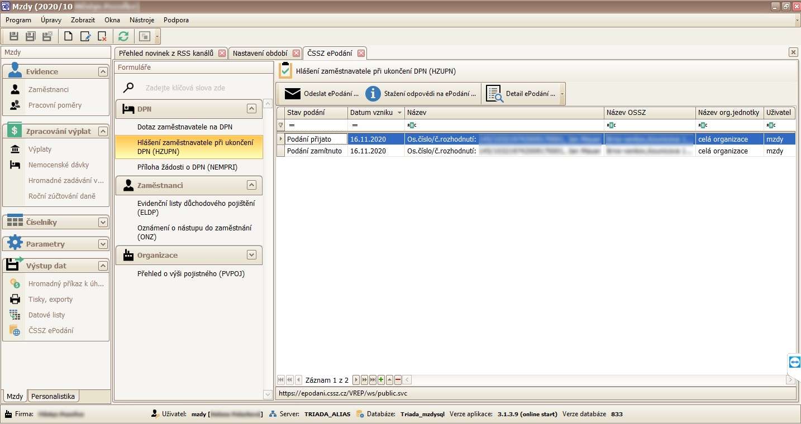Click the first Save toolbar icon
The width and height of the screenshot is (801, 424).
14,36
